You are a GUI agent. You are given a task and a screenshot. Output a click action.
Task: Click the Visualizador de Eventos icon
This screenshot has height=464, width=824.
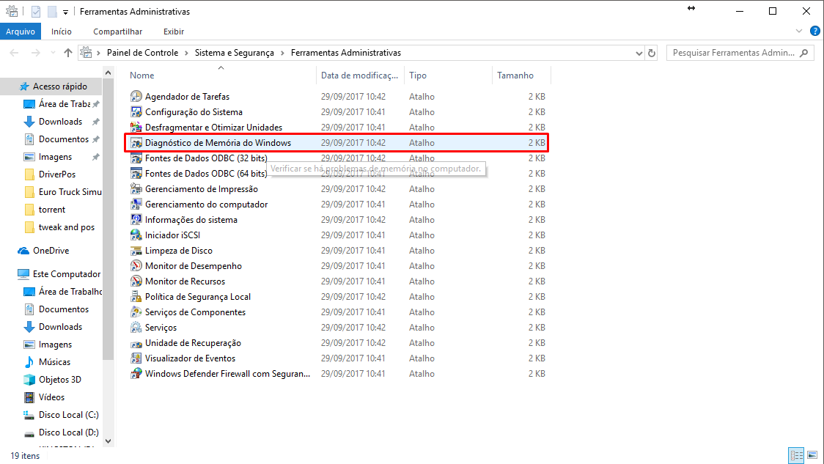tap(136, 358)
